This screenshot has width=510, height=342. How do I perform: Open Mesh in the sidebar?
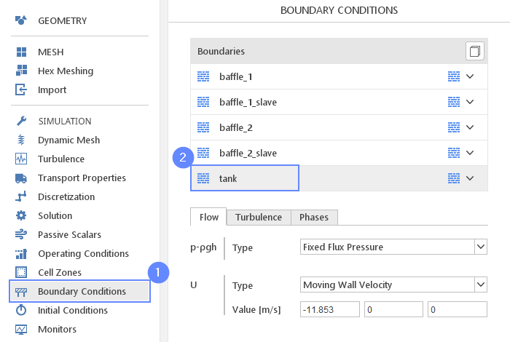pos(51,52)
